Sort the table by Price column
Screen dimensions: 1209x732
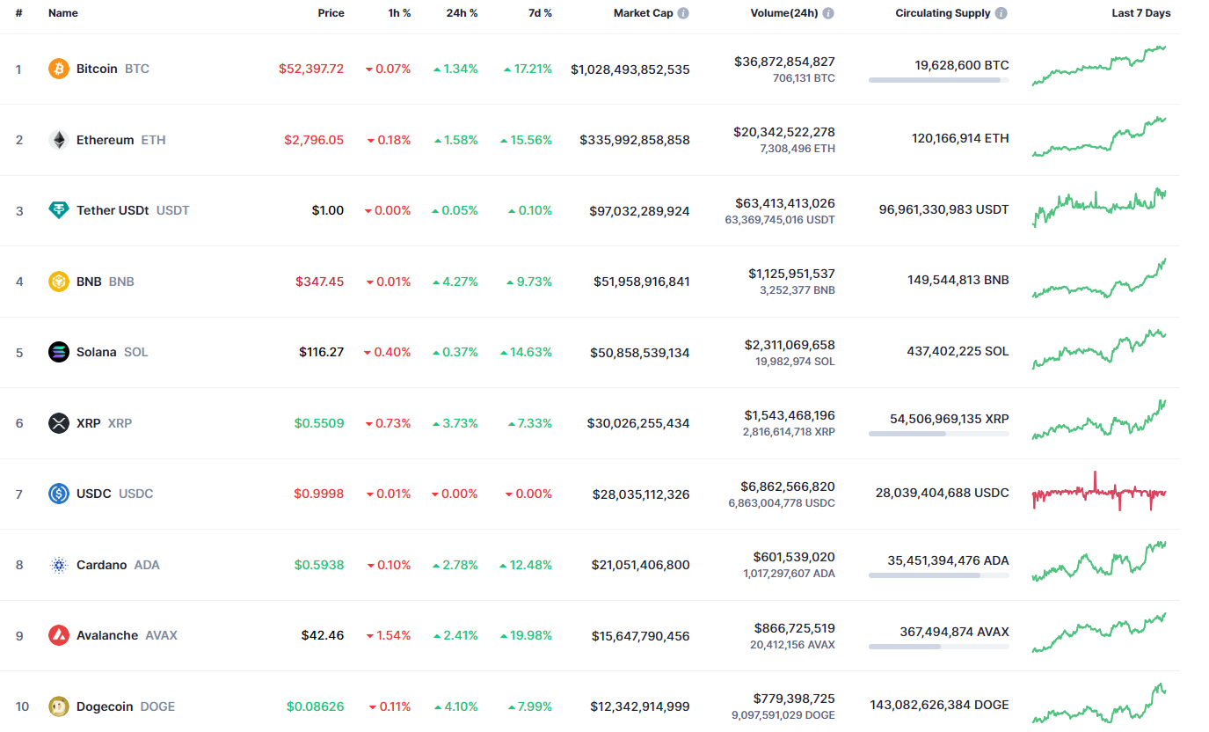point(331,13)
